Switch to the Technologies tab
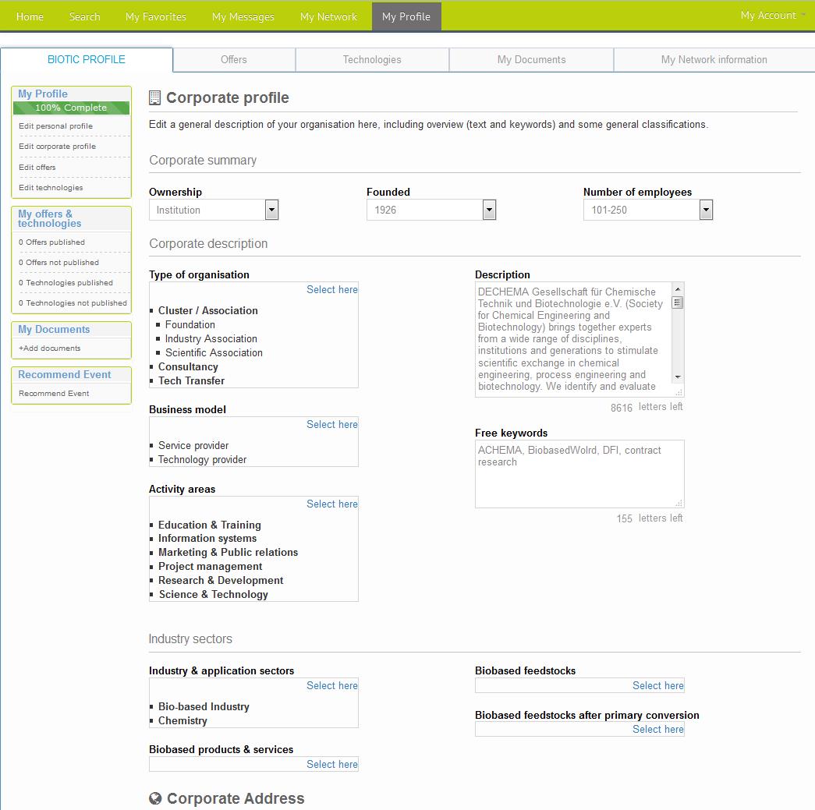The image size is (815, 810). (x=372, y=59)
